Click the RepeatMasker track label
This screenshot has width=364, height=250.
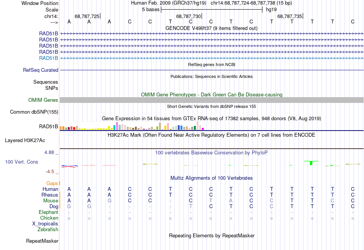42,241
